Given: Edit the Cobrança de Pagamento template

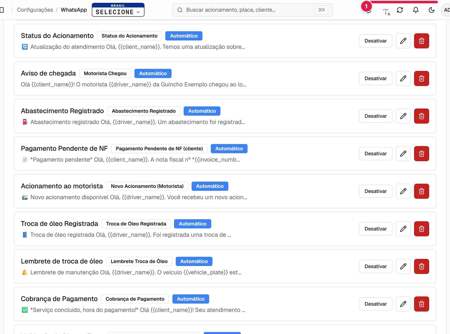Looking at the screenshot, I should click(403, 304).
